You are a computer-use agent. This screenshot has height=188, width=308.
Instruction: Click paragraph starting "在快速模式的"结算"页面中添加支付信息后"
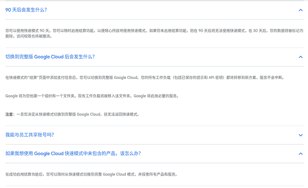point(145,78)
